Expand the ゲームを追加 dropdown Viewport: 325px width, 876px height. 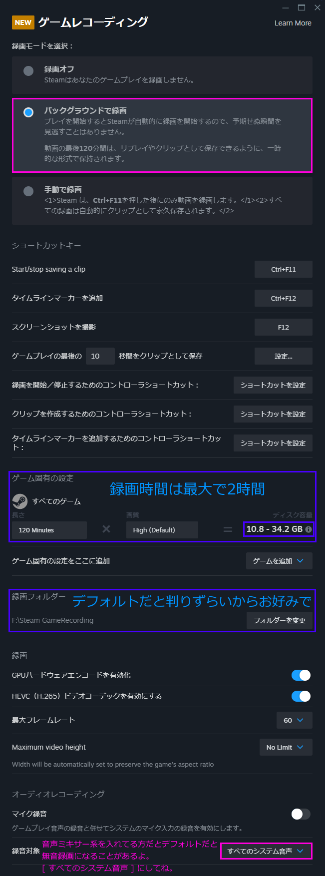coord(279,561)
